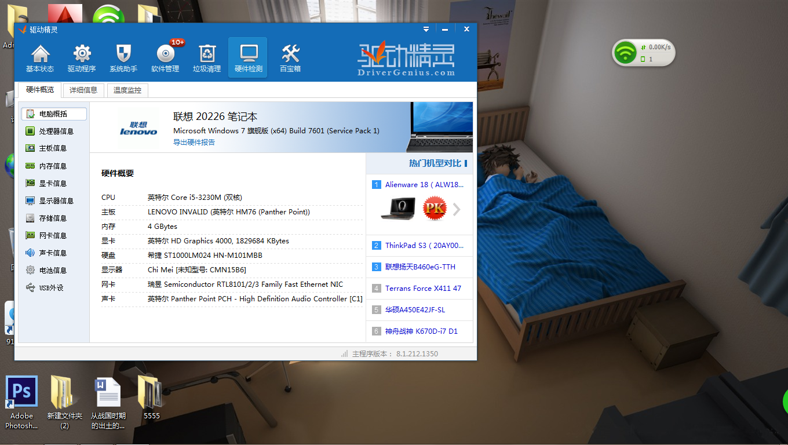Select the 硬件检测 monitor icon
Image resolution: width=788 pixels, height=445 pixels.
(248, 58)
